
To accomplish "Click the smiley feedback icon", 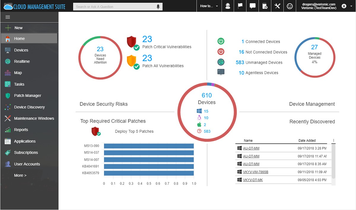I will coord(290,6).
